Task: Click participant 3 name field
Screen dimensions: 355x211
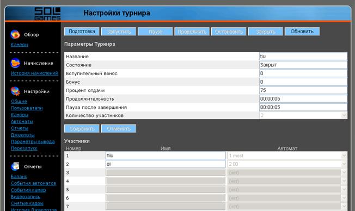Action: 166,172
